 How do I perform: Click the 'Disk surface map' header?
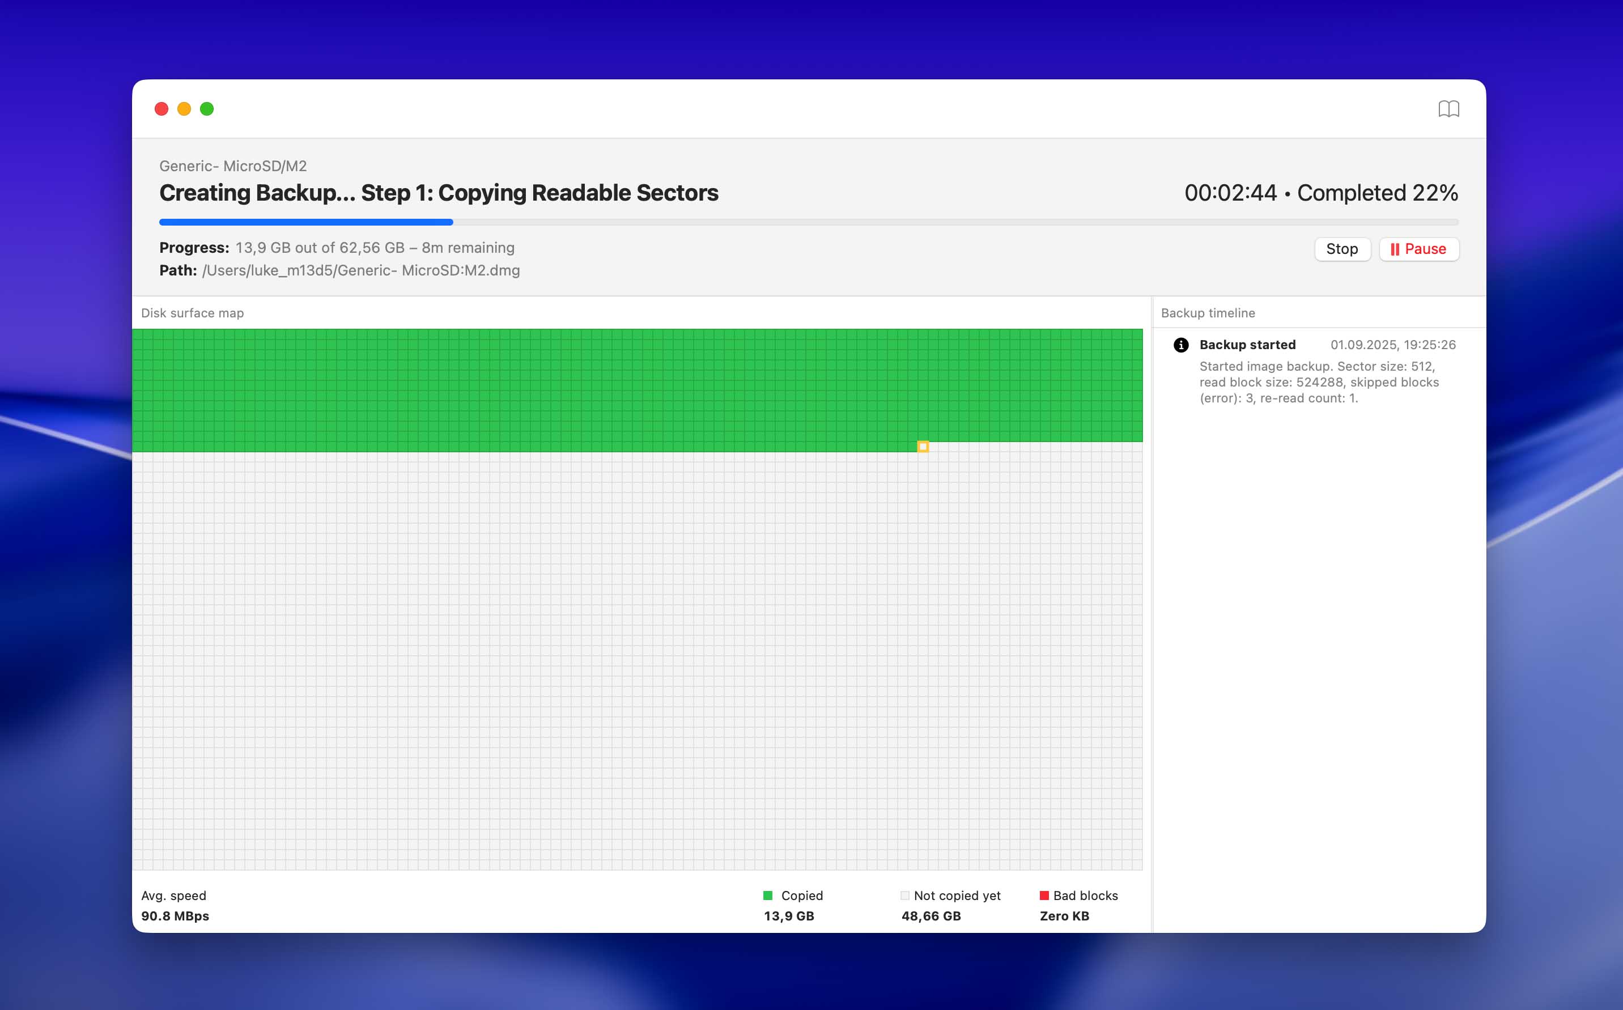click(192, 313)
